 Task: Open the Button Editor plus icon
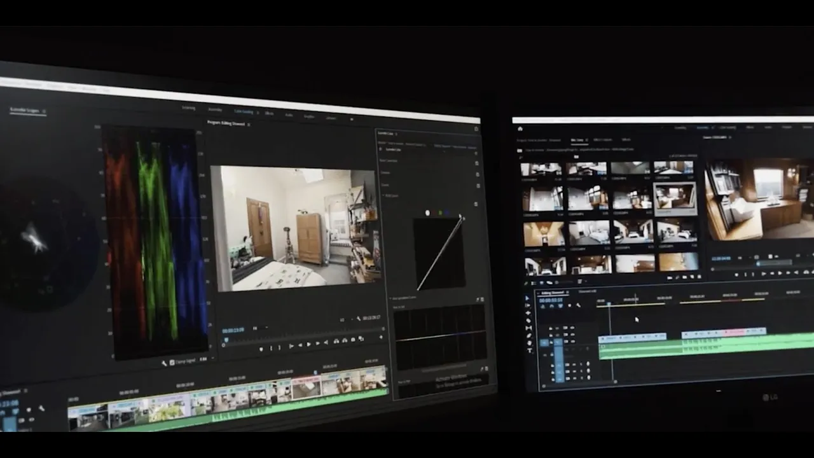[x=381, y=337]
